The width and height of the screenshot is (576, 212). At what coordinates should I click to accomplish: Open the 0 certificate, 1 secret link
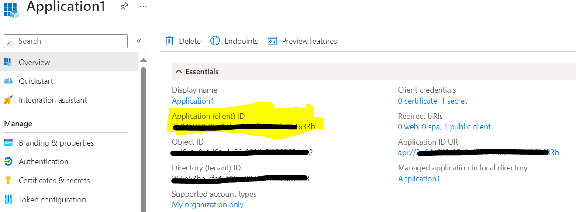point(432,101)
